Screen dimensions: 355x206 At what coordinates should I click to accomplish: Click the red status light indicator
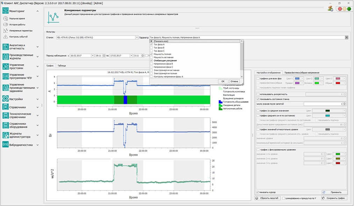340,9
